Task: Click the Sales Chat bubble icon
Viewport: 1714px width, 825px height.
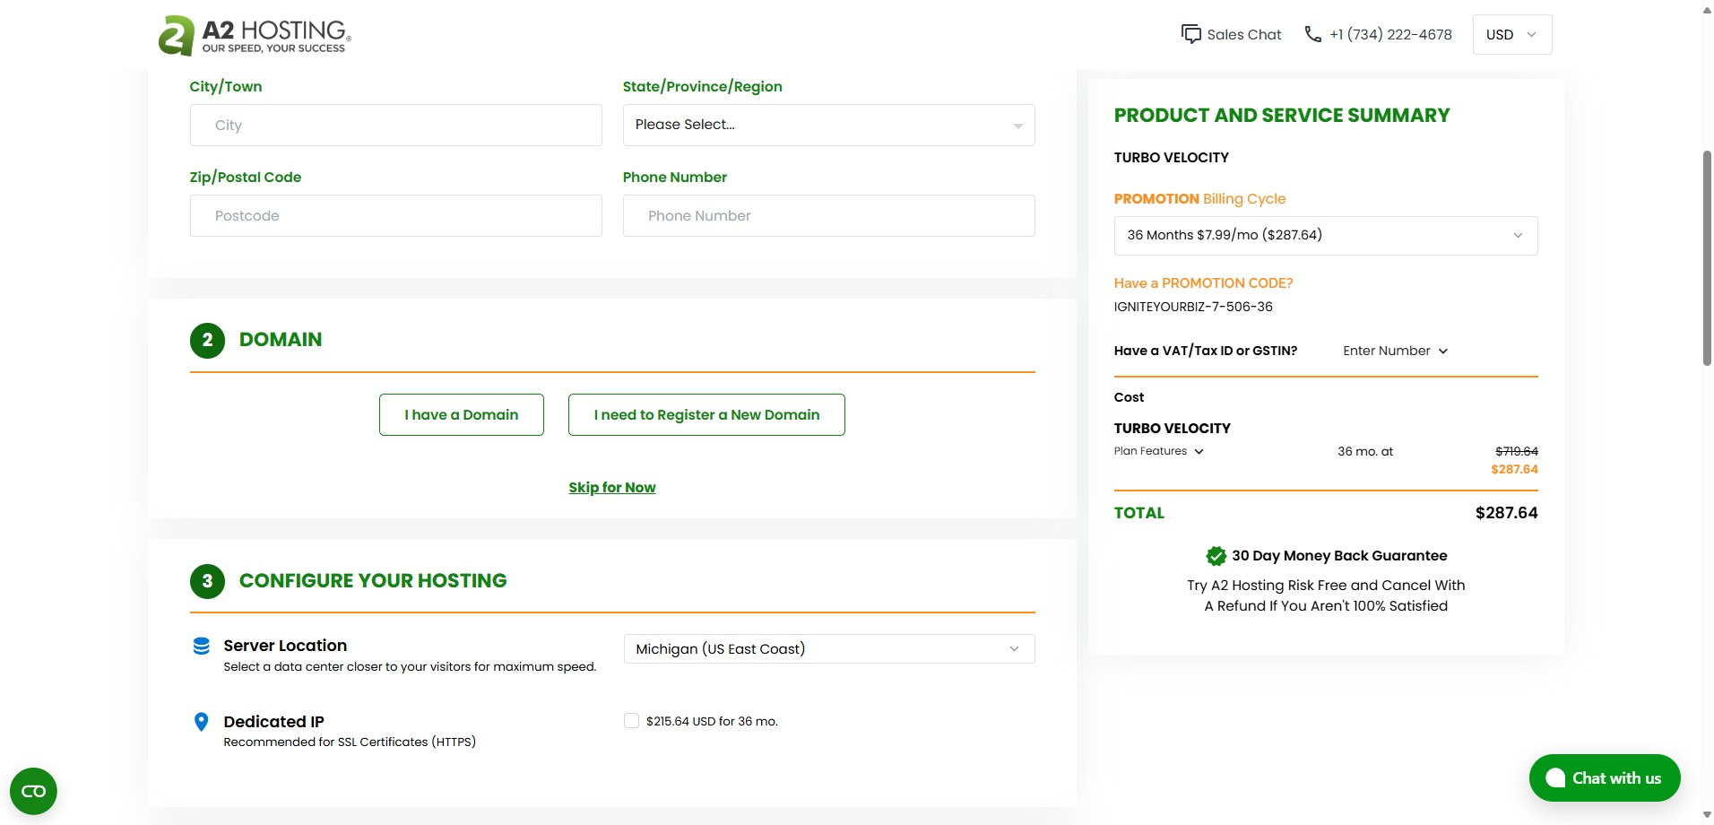Action: (1190, 34)
